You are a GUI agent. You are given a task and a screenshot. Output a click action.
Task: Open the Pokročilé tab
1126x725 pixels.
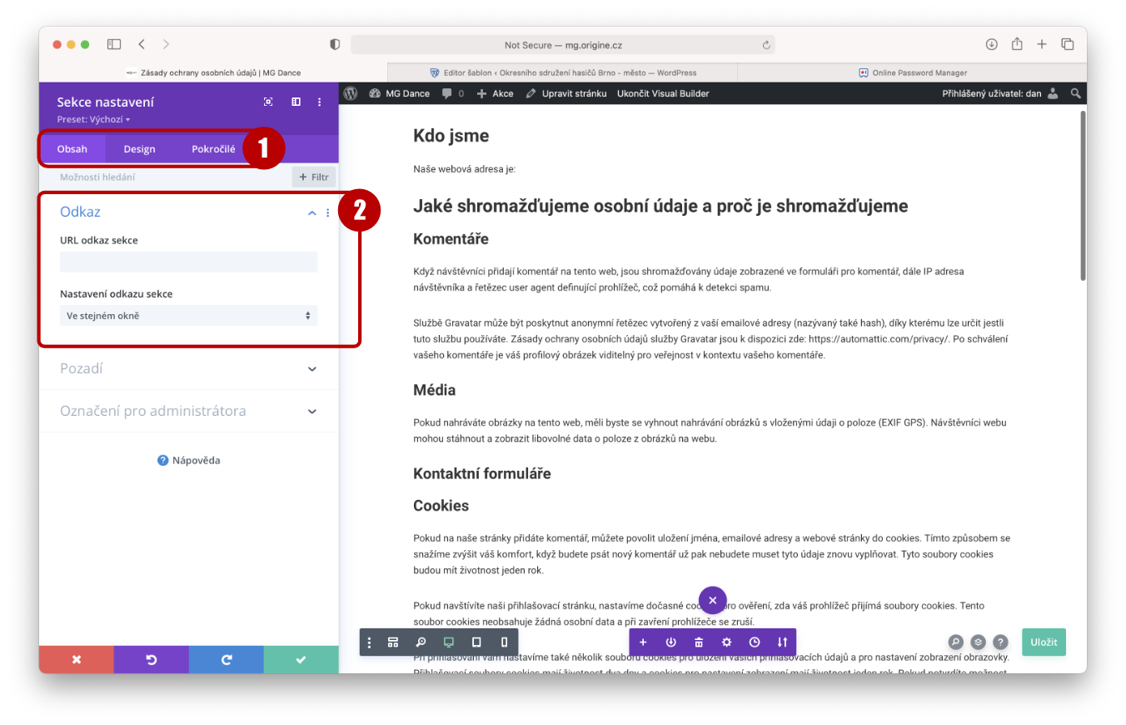click(x=213, y=149)
